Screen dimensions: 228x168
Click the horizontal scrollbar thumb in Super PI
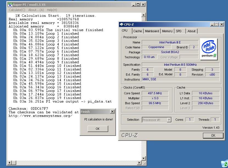[x=14, y=163]
